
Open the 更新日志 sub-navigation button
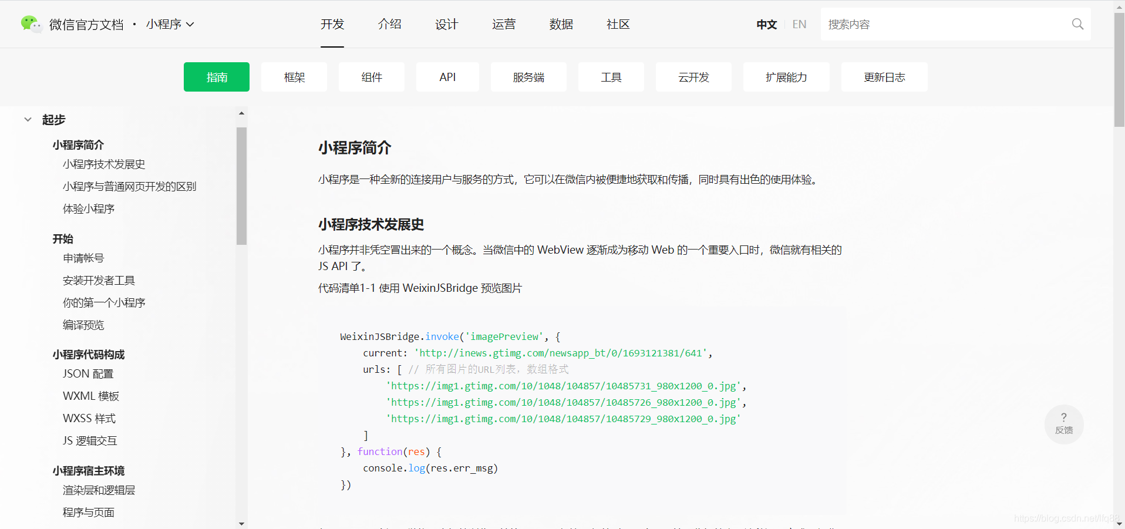884,77
